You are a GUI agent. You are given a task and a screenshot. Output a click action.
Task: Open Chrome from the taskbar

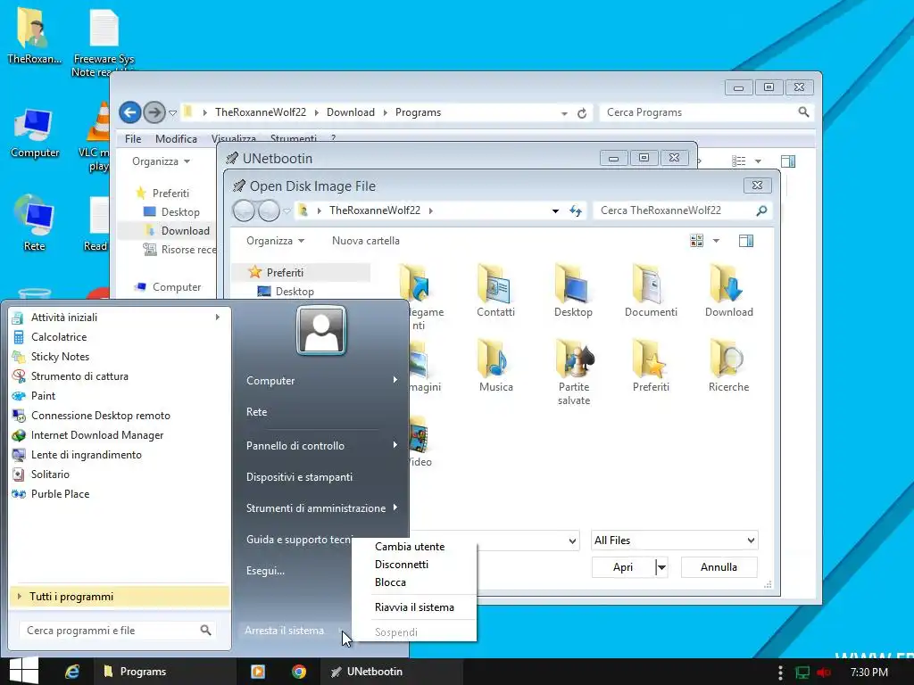pyautogui.click(x=299, y=672)
